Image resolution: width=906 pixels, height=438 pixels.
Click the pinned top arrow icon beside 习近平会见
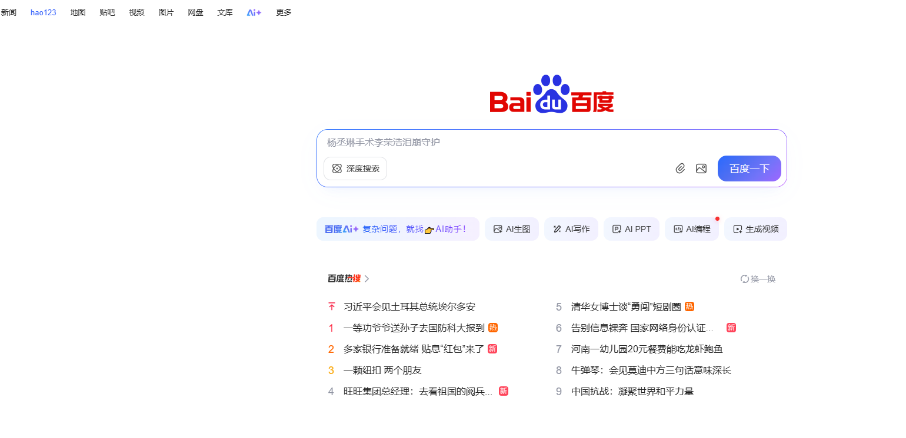point(331,306)
